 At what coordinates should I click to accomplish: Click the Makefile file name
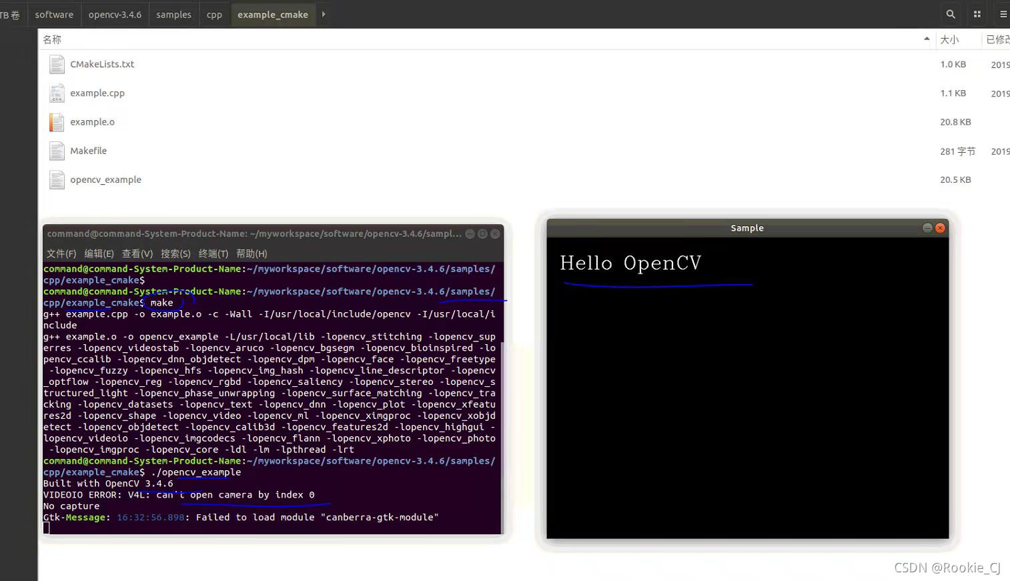click(x=88, y=151)
